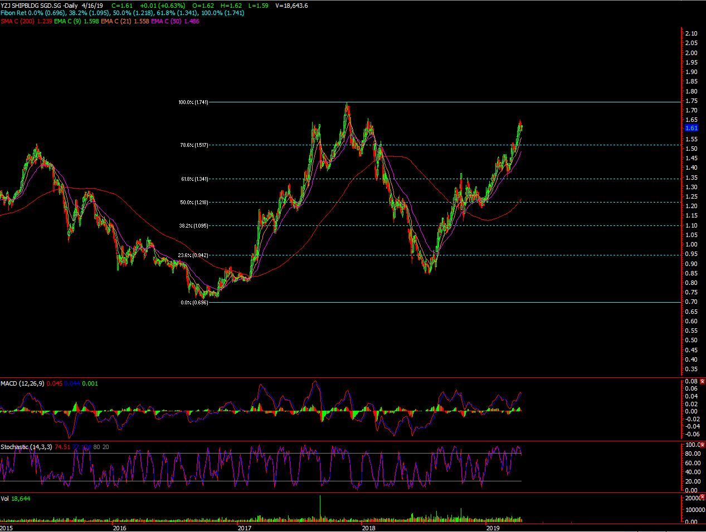Open the Stochastic (14,3,3) indicator label
Viewport: 706px width, 532px height.
point(26,447)
